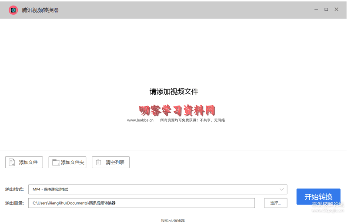Click the 输出目录 label
Viewport: 348px width, 222px height.
click(14, 203)
